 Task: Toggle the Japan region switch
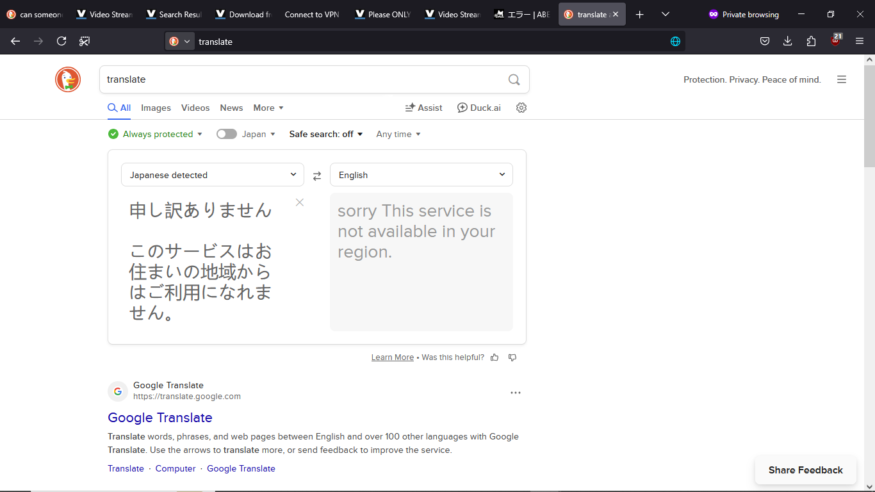click(226, 134)
